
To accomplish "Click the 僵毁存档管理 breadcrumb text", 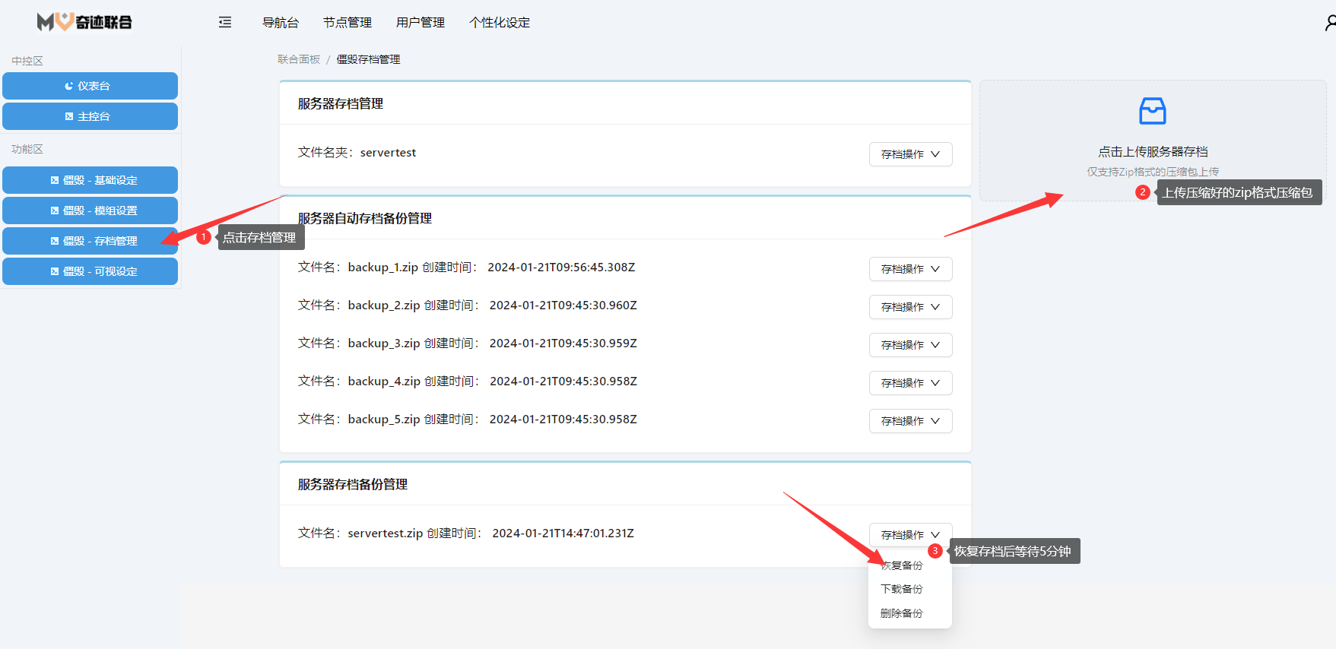I will pos(368,59).
